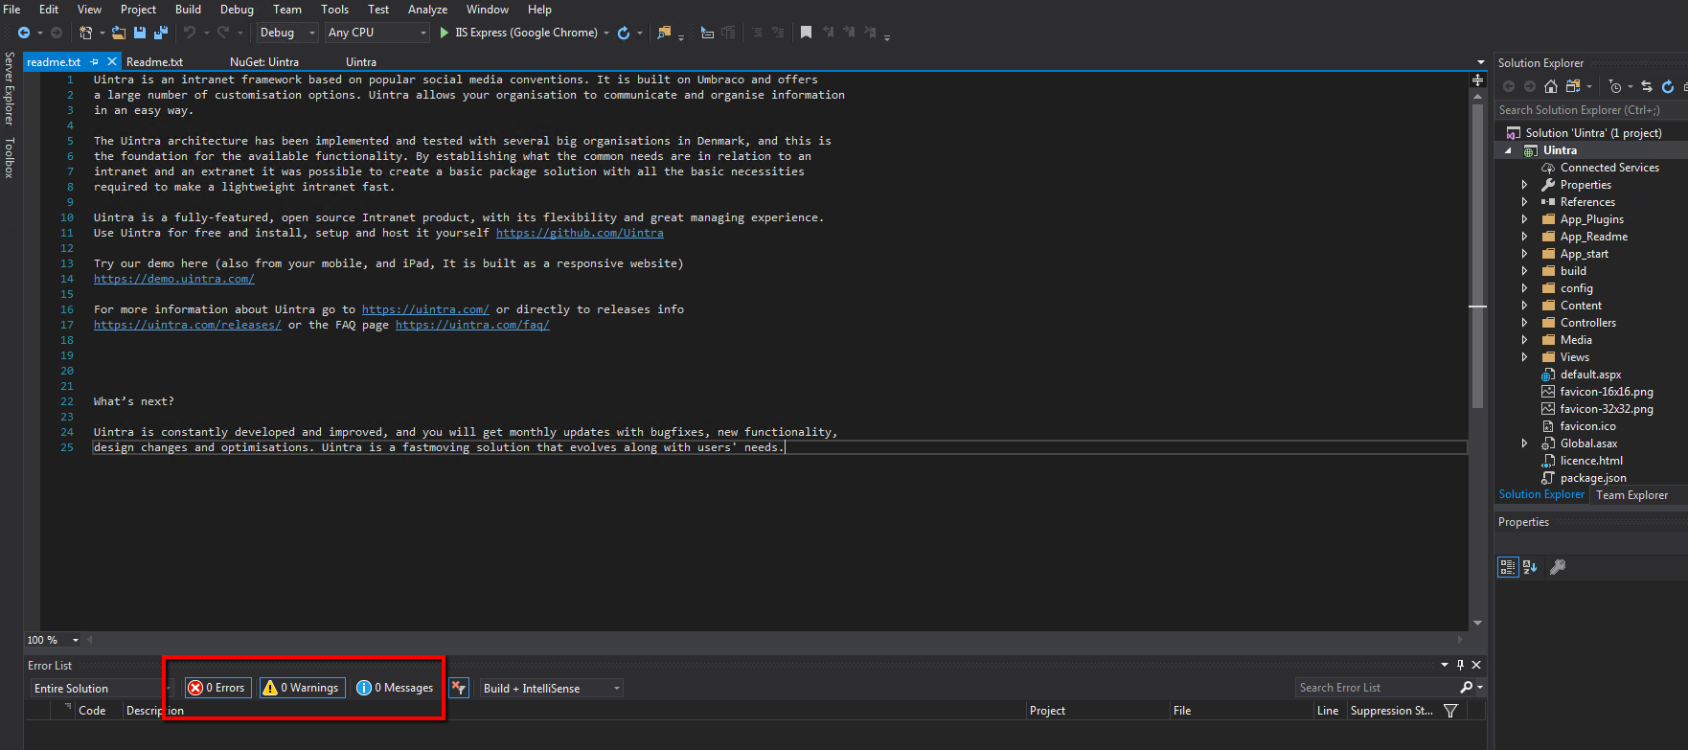
Task: Click the Error List clear filters icon
Action: pyautogui.click(x=459, y=688)
